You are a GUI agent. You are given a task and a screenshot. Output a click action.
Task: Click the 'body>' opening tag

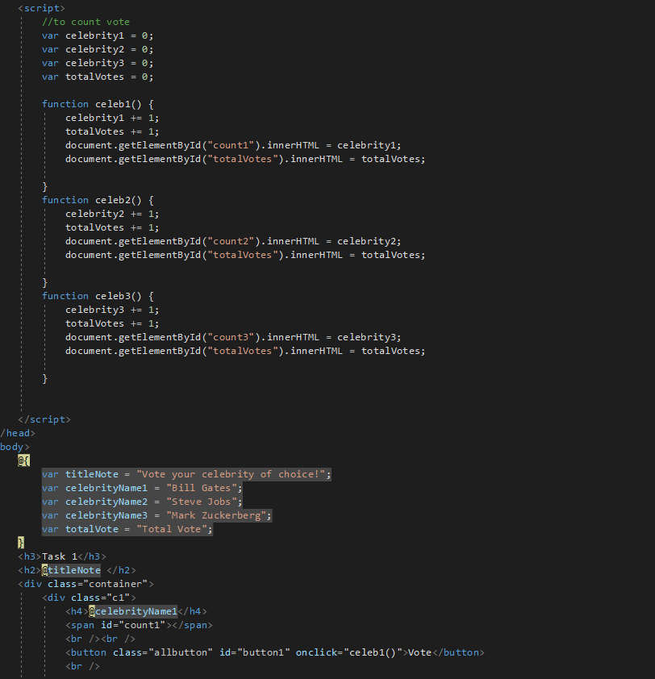coord(15,447)
